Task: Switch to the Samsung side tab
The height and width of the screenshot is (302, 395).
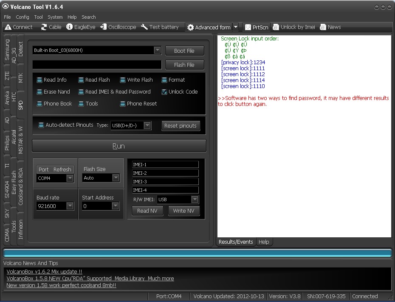Action: tap(7, 50)
